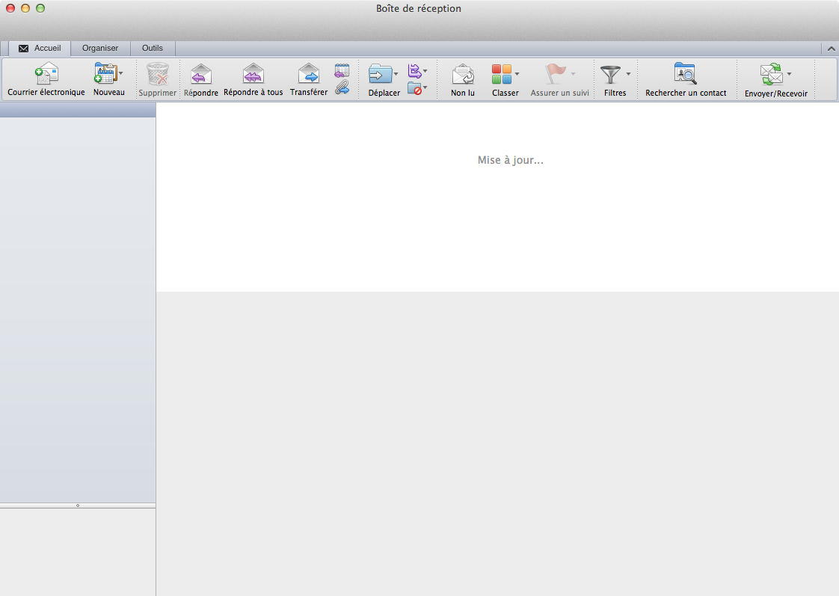Switch to the Outils tab
This screenshot has width=839, height=596.
coord(153,48)
